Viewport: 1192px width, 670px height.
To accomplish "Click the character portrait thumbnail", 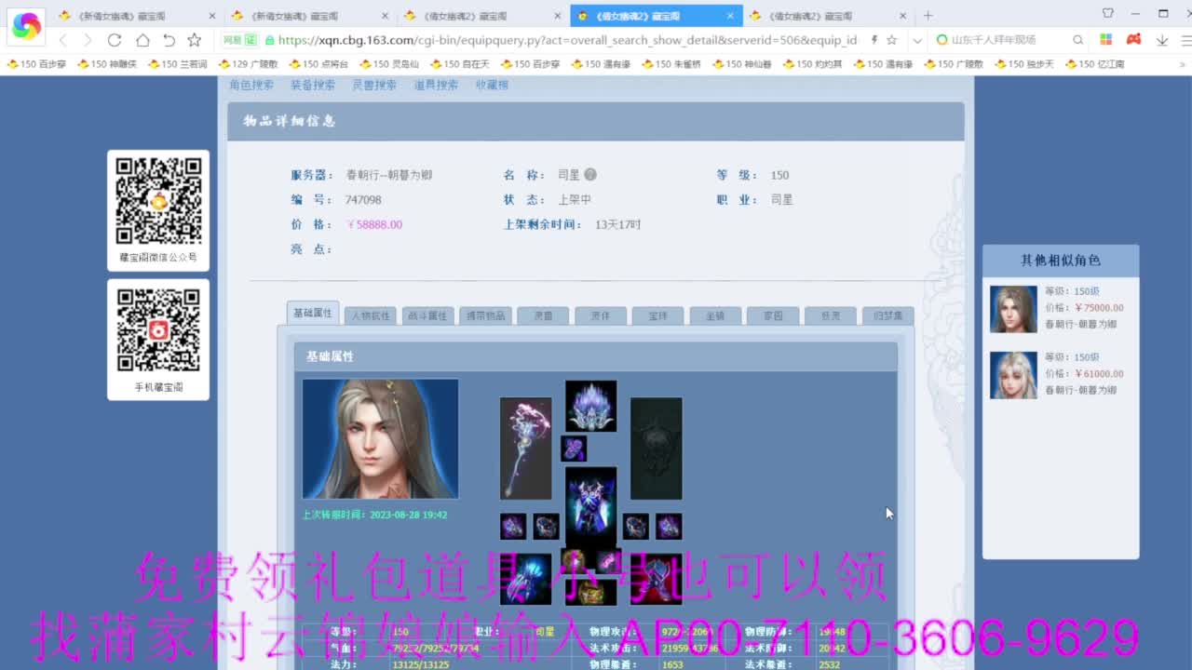I will (x=379, y=437).
